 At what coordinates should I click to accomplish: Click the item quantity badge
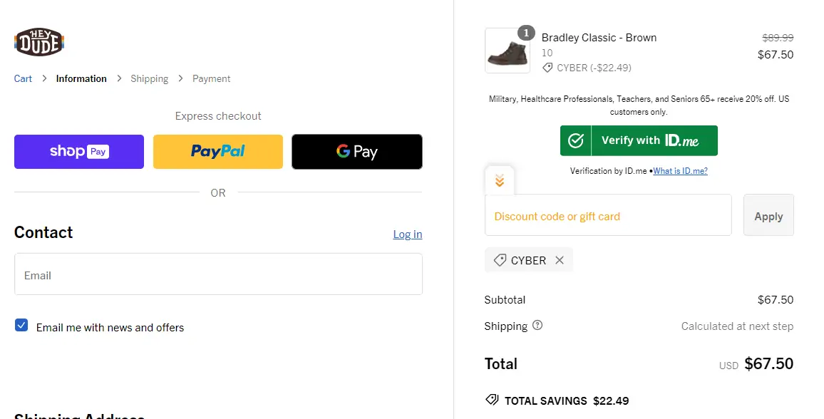(x=526, y=33)
